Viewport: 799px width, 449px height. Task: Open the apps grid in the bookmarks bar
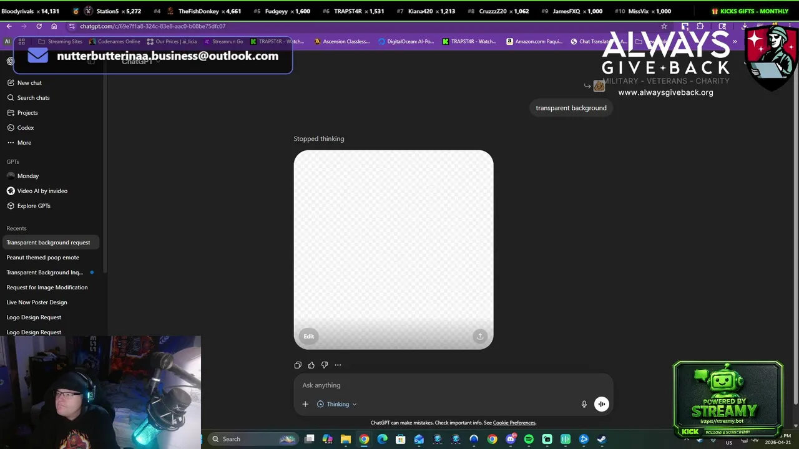coord(21,42)
